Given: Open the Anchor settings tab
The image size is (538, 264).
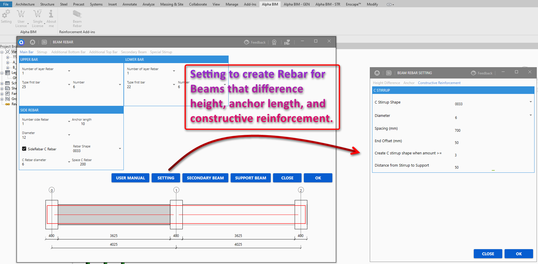Looking at the screenshot, I should click(409, 83).
